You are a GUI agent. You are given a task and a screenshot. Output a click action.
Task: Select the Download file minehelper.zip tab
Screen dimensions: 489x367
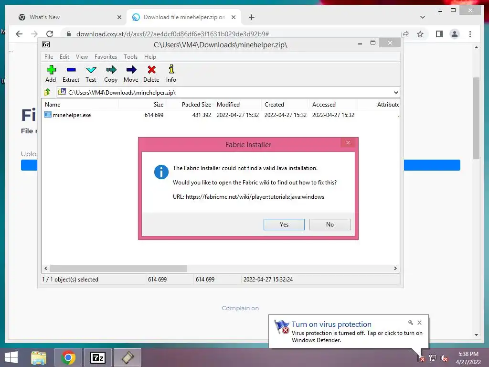pyautogui.click(x=184, y=17)
